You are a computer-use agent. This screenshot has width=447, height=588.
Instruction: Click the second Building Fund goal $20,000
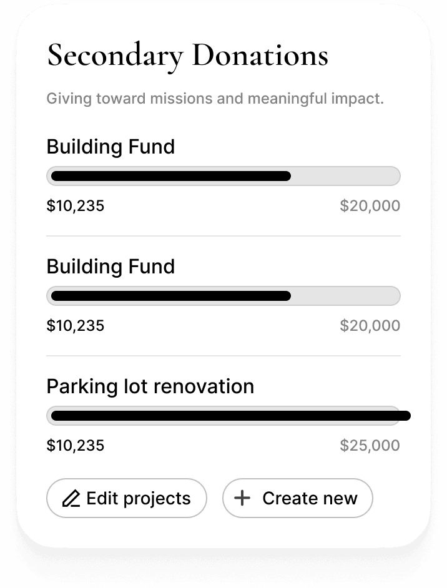point(370,326)
